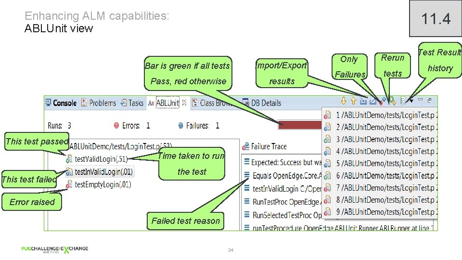Click the 'Runs: 3' counter
The height and width of the screenshot is (260, 462).
[59, 126]
